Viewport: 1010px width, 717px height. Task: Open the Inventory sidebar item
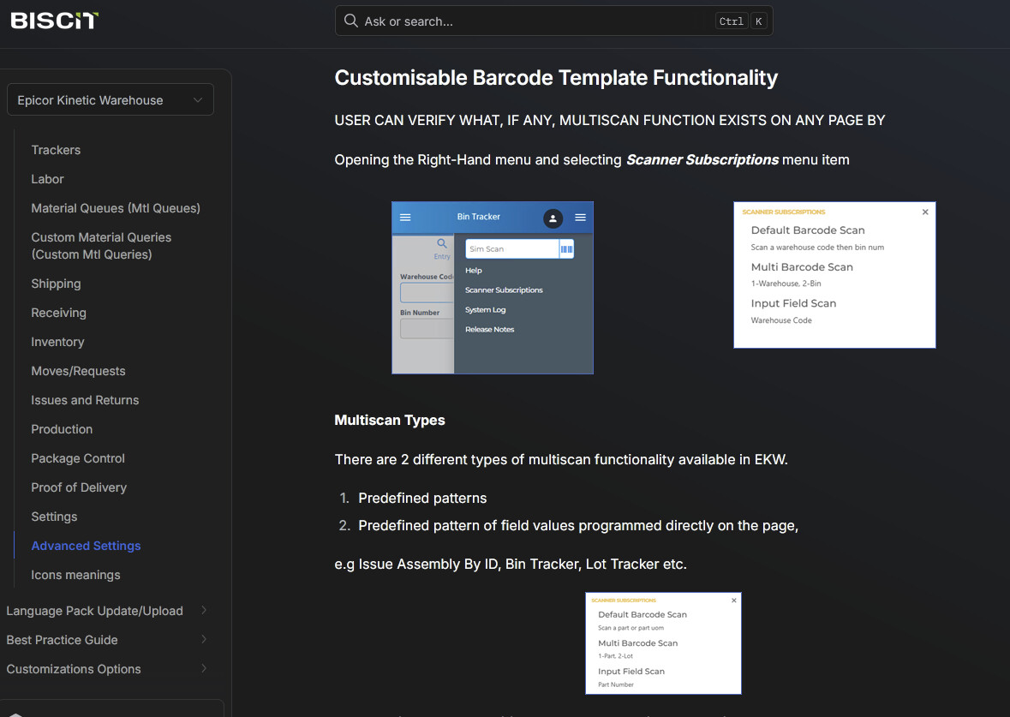[57, 342]
